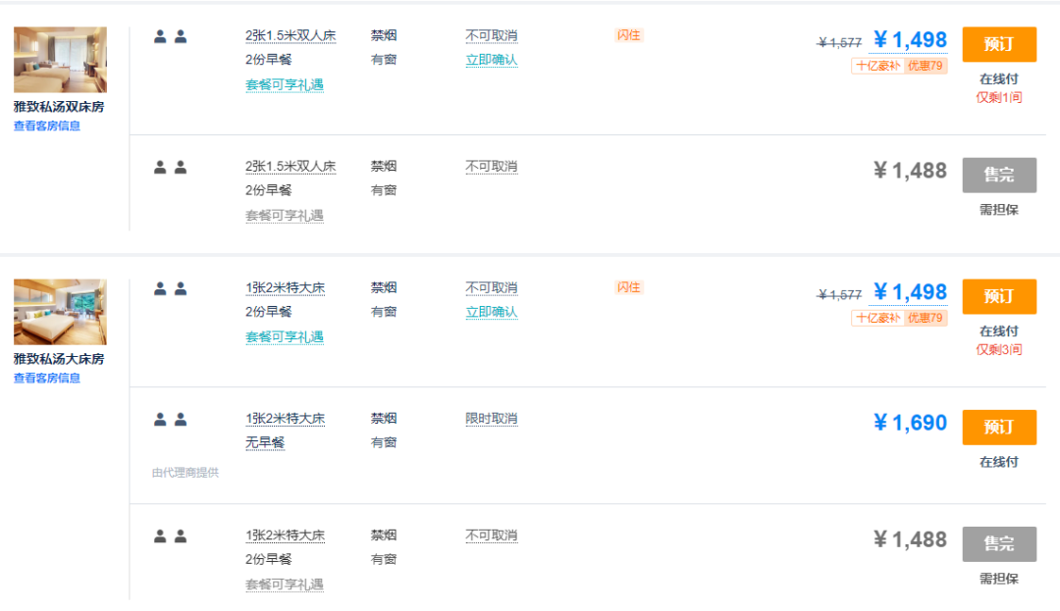The image size is (1060, 611).
Task: Click the two-guest icon in the ¥1,690 row
Action: pos(171,420)
